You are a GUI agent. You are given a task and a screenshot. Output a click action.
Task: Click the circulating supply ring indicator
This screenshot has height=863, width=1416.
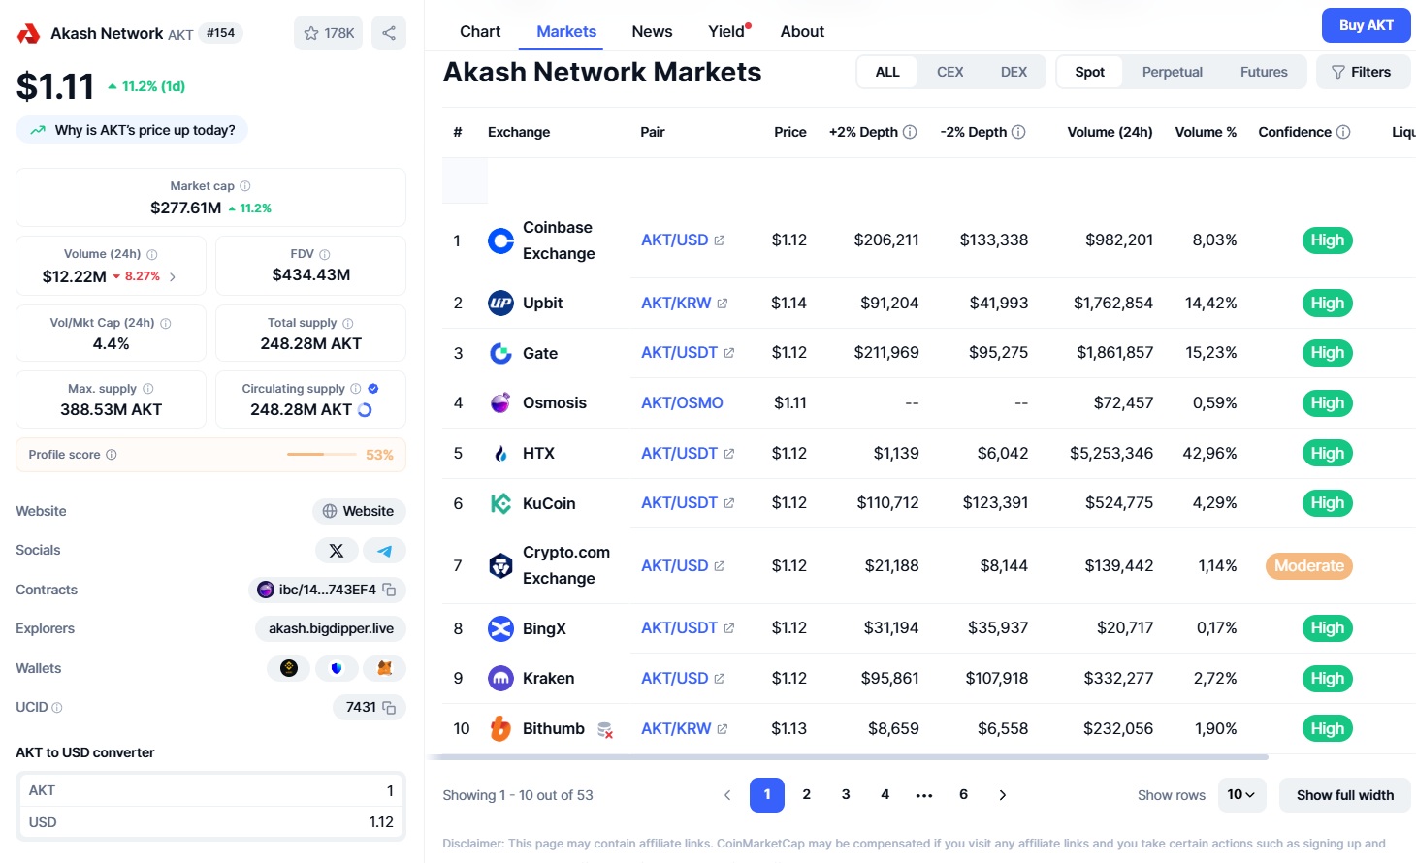click(x=365, y=410)
